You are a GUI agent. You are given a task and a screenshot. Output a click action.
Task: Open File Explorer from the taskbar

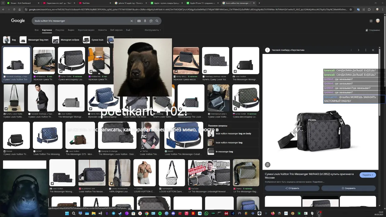tap(93, 213)
